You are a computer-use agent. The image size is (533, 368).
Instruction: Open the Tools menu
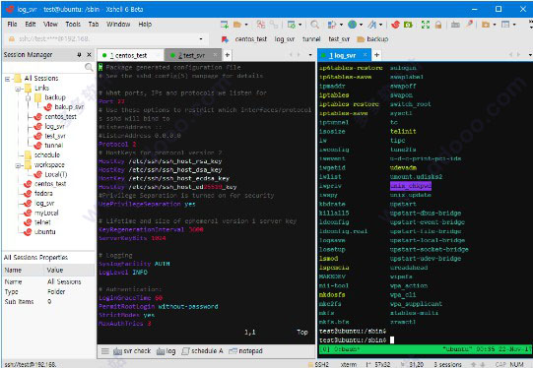tap(73, 24)
